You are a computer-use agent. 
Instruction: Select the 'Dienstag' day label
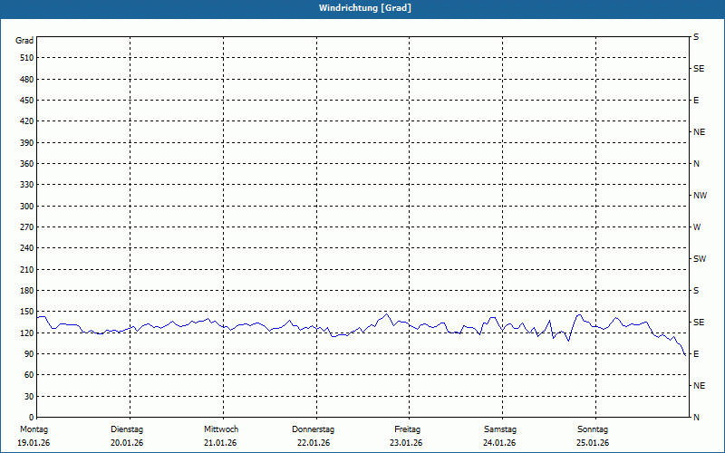click(x=127, y=429)
